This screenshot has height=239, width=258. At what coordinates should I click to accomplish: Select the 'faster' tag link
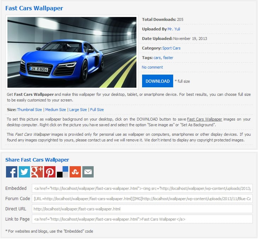[168, 58]
